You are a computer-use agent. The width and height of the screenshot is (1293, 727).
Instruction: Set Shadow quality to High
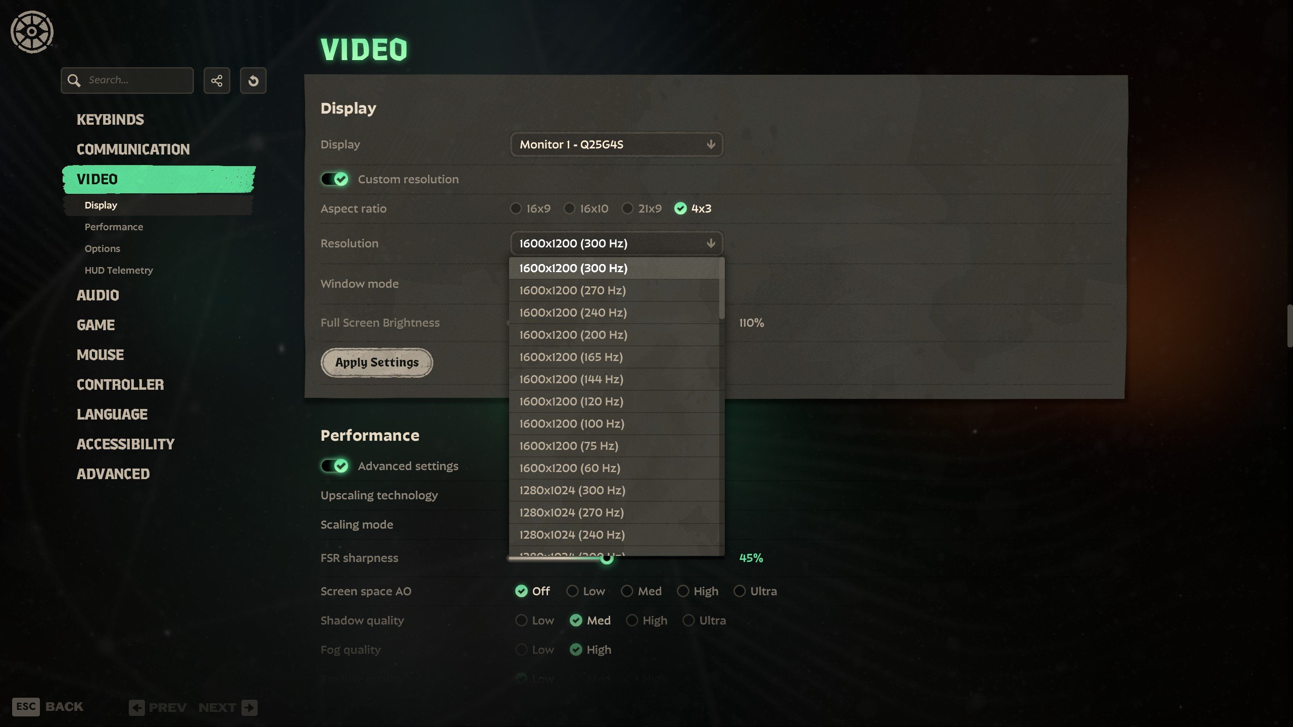pos(646,620)
